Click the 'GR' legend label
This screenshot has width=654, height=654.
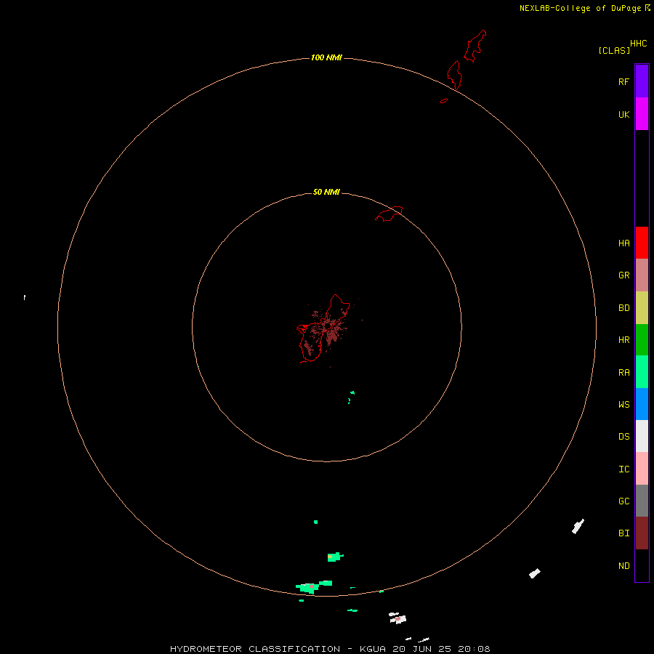[x=623, y=275]
